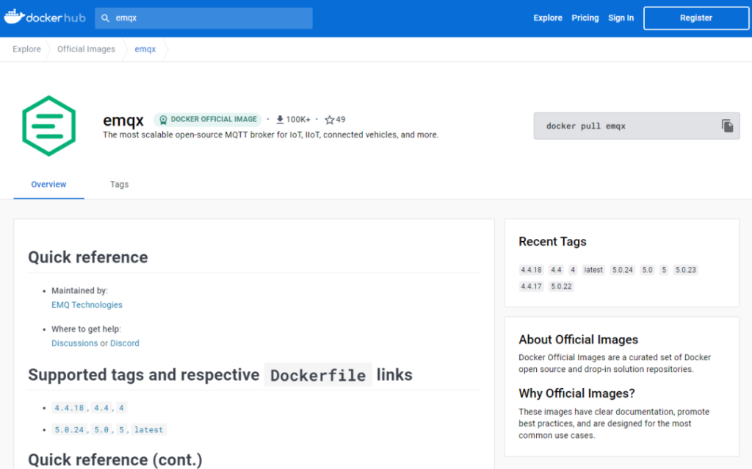
Task: Select recent tag latest
Action: pyautogui.click(x=593, y=270)
